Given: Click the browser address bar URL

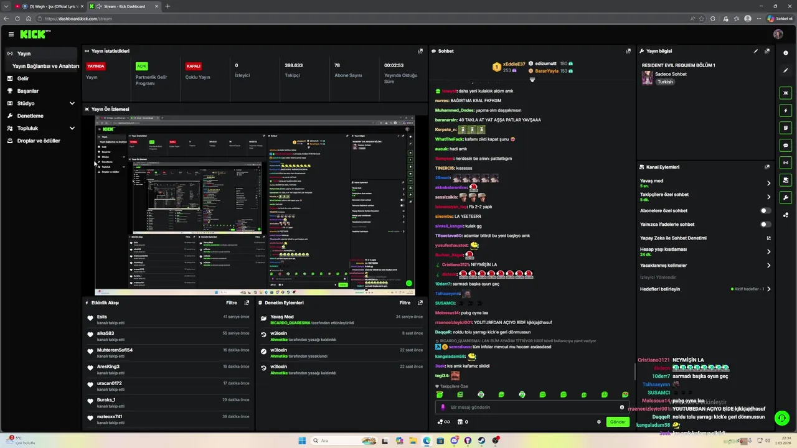Looking at the screenshot, I should (x=78, y=19).
